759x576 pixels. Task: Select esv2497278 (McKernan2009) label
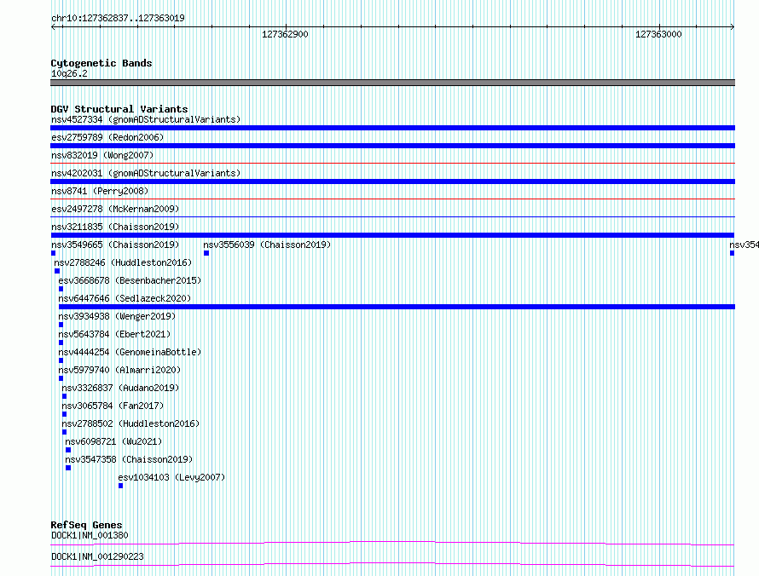[x=115, y=209]
